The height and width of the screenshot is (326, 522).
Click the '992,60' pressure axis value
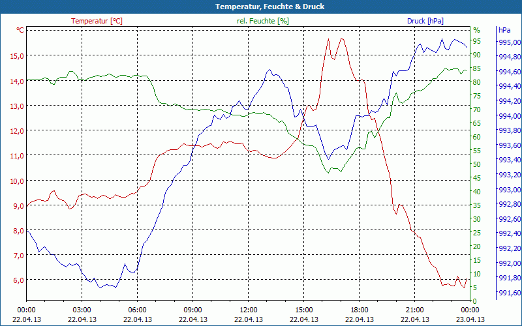510,219
